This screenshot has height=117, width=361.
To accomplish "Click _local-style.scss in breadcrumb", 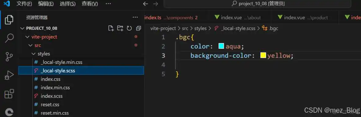I will [238, 29].
